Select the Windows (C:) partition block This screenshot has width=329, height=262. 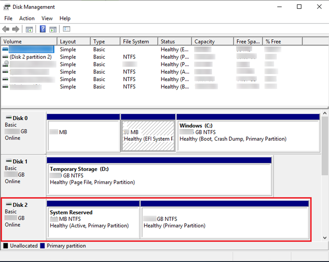[248, 136]
